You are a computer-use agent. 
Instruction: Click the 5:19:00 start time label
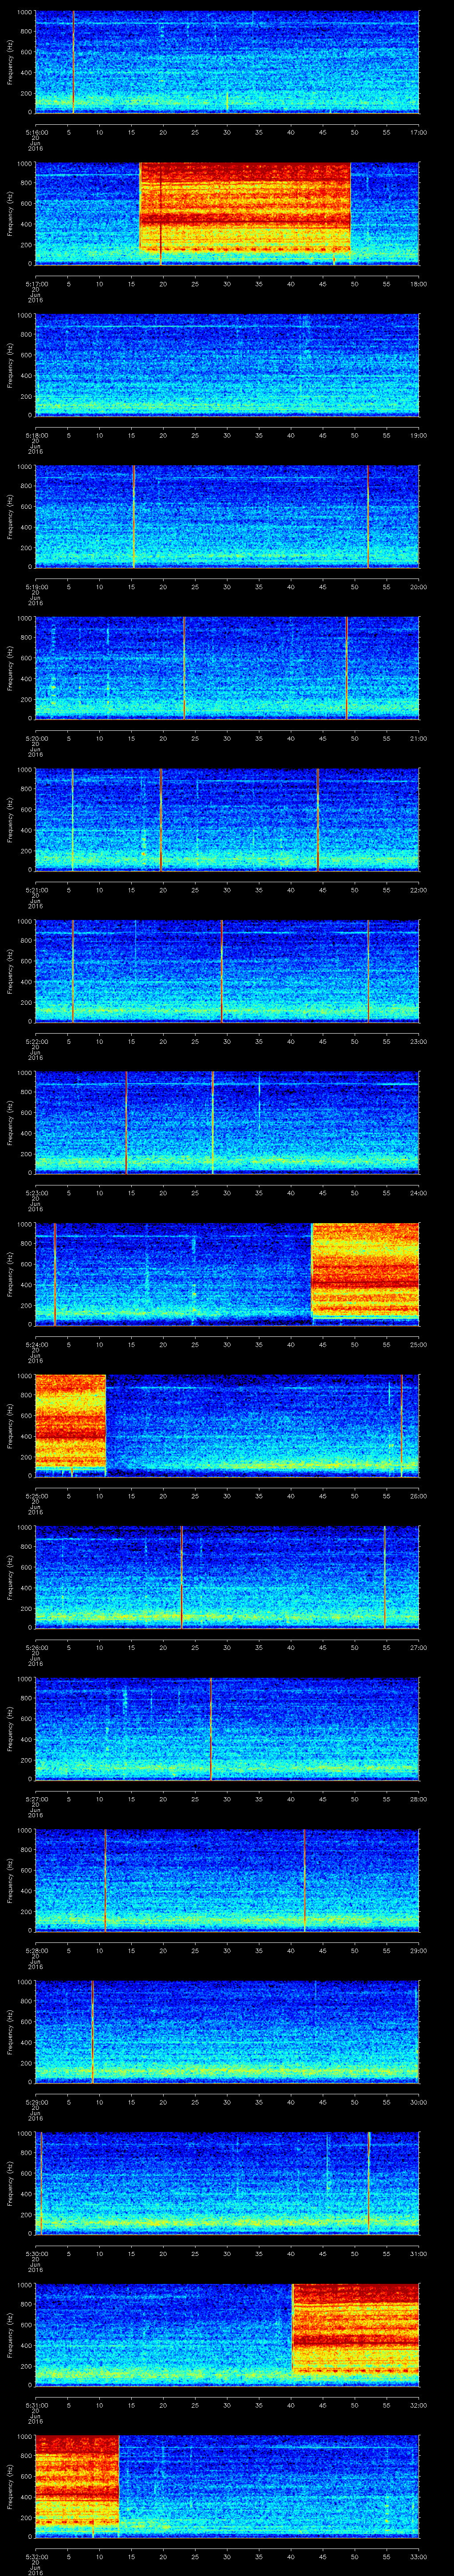coord(36,587)
